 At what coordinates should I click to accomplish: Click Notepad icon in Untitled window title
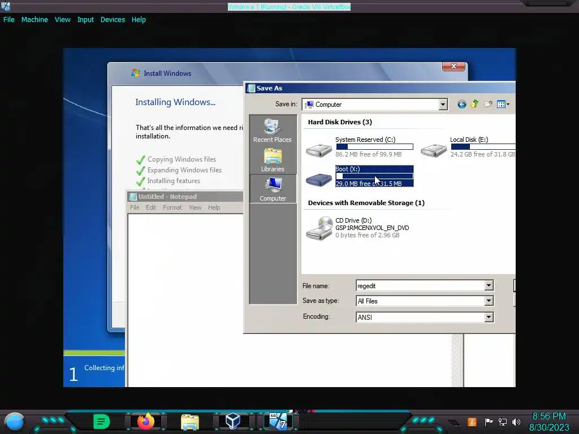tap(133, 197)
